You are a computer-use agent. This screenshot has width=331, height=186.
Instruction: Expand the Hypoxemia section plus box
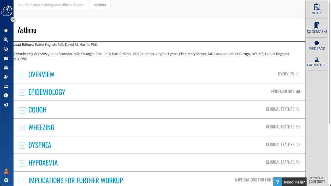pyautogui.click(x=22, y=163)
